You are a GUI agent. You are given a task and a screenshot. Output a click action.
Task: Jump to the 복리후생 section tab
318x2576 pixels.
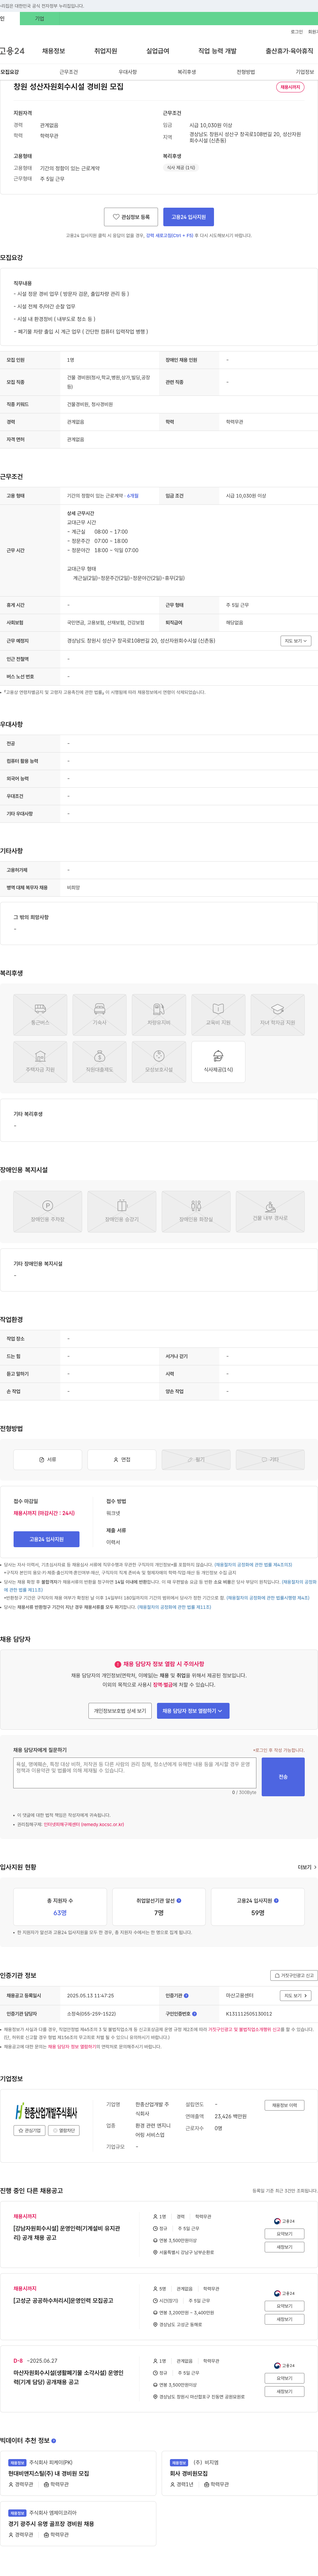coord(187,72)
